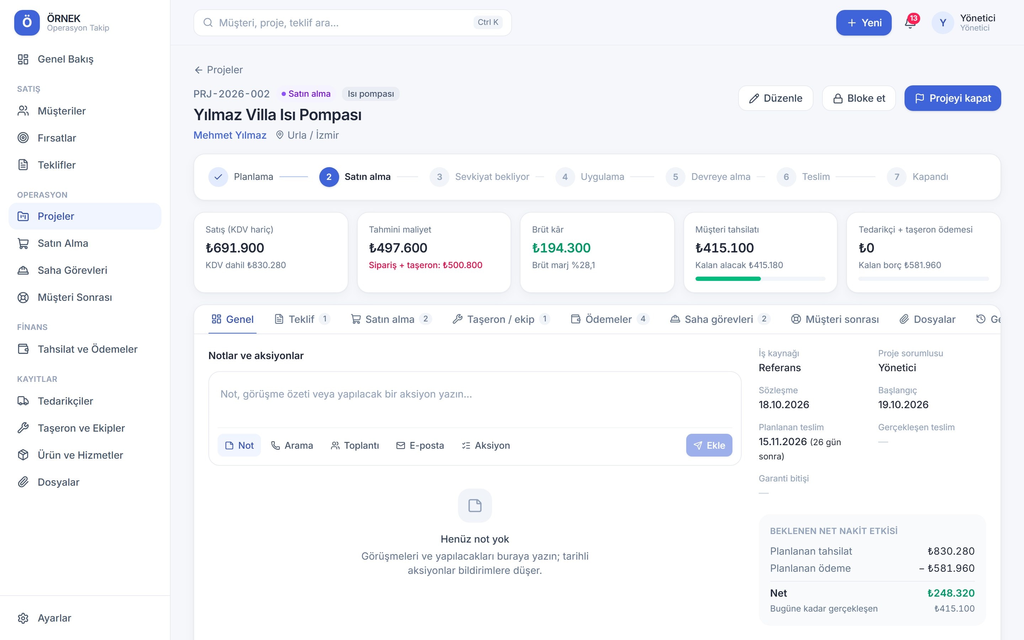
Task: Click the Teklifler document icon
Action: tap(23, 165)
